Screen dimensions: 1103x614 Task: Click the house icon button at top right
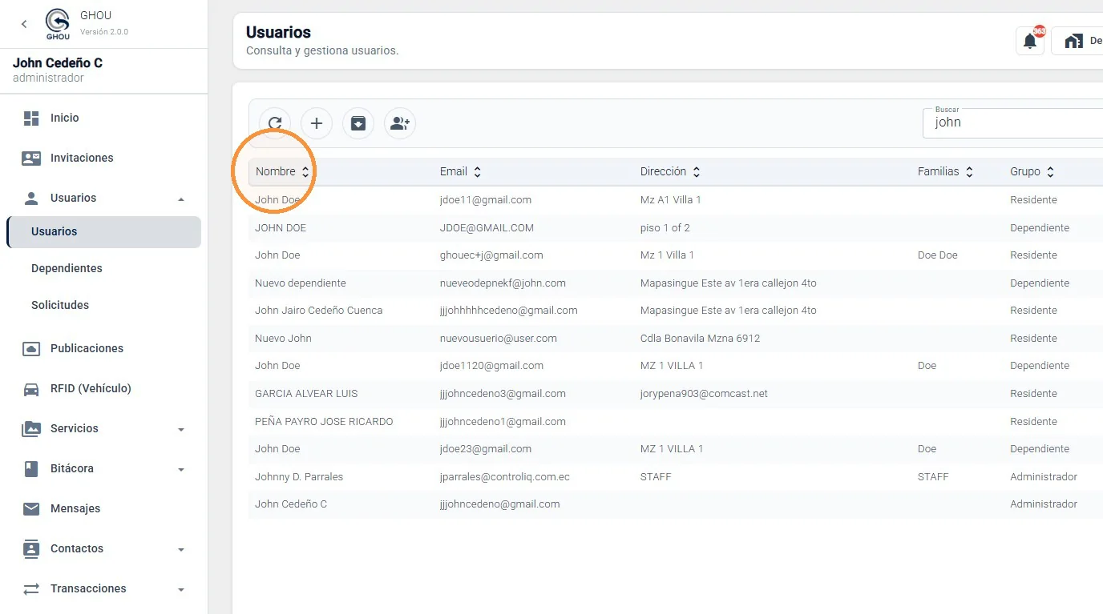coord(1077,41)
